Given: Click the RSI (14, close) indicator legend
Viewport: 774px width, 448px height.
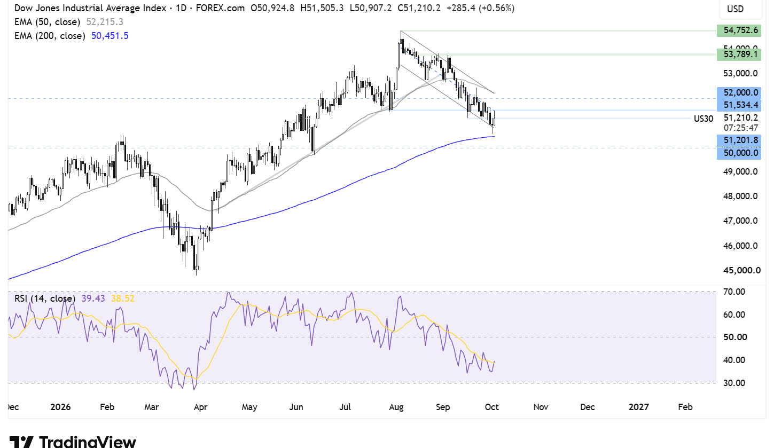Looking at the screenshot, I should point(44,298).
